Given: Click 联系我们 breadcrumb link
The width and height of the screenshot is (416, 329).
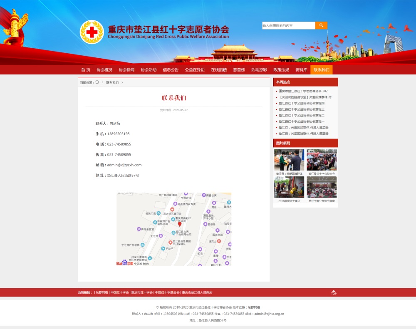Looking at the screenshot, I should coord(112,82).
